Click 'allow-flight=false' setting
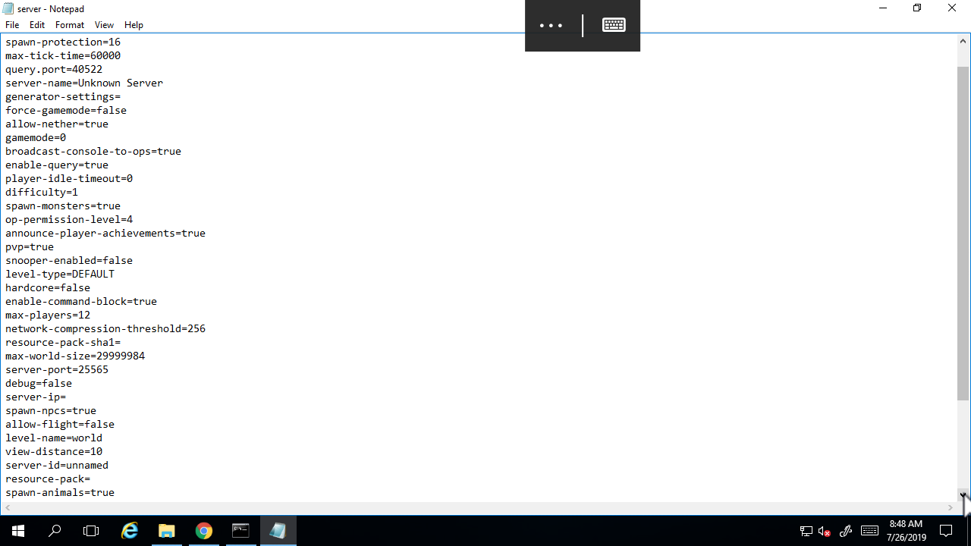Viewport: 971px width, 546px height. point(60,424)
